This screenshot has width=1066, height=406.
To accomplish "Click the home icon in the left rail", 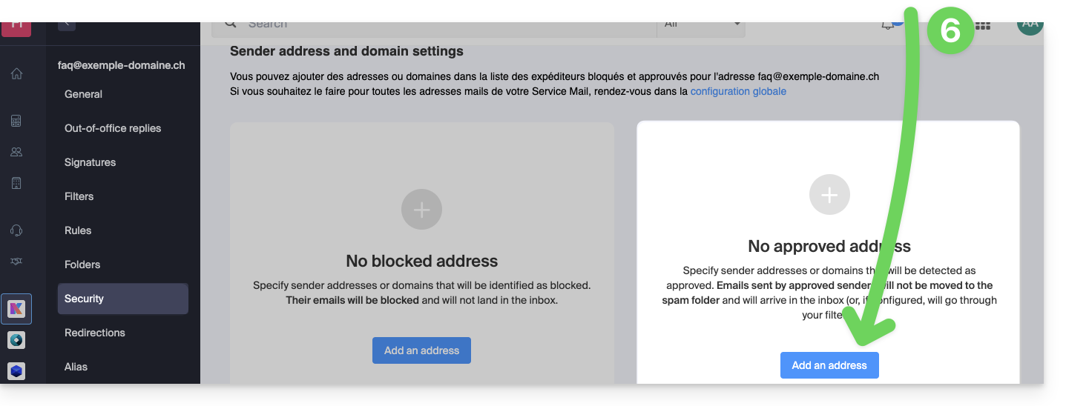I will (16, 74).
